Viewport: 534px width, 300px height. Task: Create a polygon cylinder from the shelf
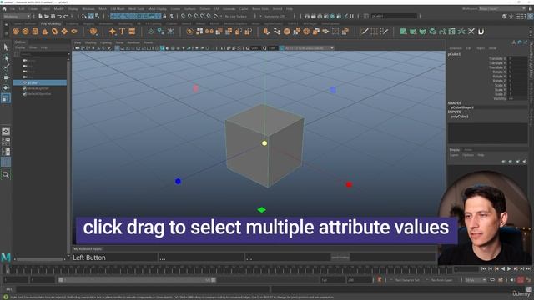(x=35, y=32)
